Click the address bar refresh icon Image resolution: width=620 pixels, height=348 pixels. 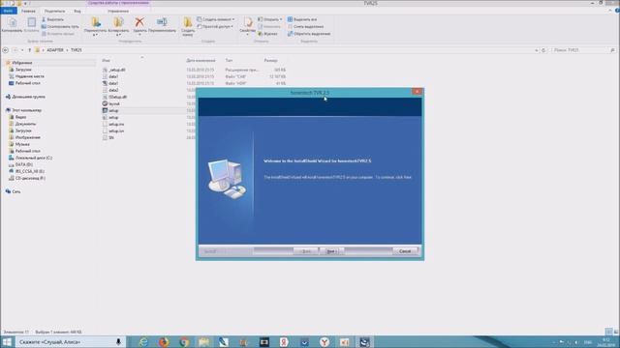543,50
